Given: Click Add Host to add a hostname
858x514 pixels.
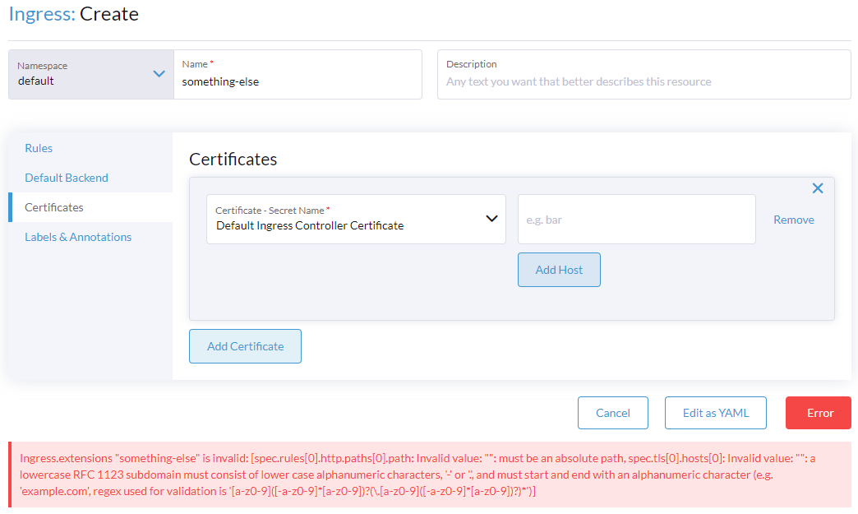Looking at the screenshot, I should (559, 269).
